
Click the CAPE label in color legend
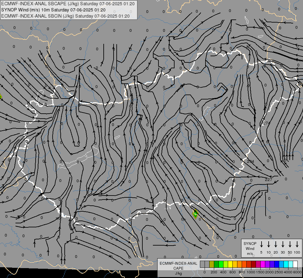coord(178,268)
